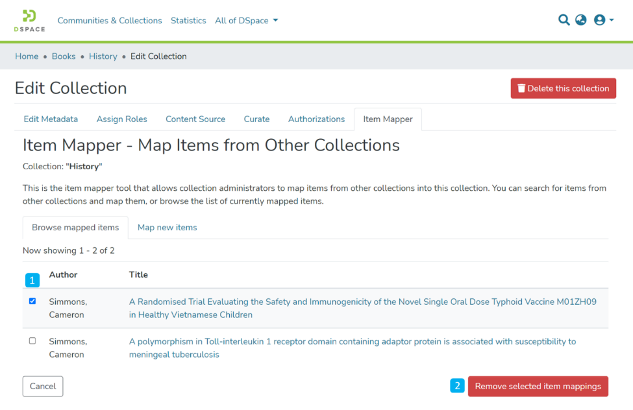Open Communities & Collections in navbar
Image resolution: width=633 pixels, height=410 pixels.
pyautogui.click(x=110, y=21)
